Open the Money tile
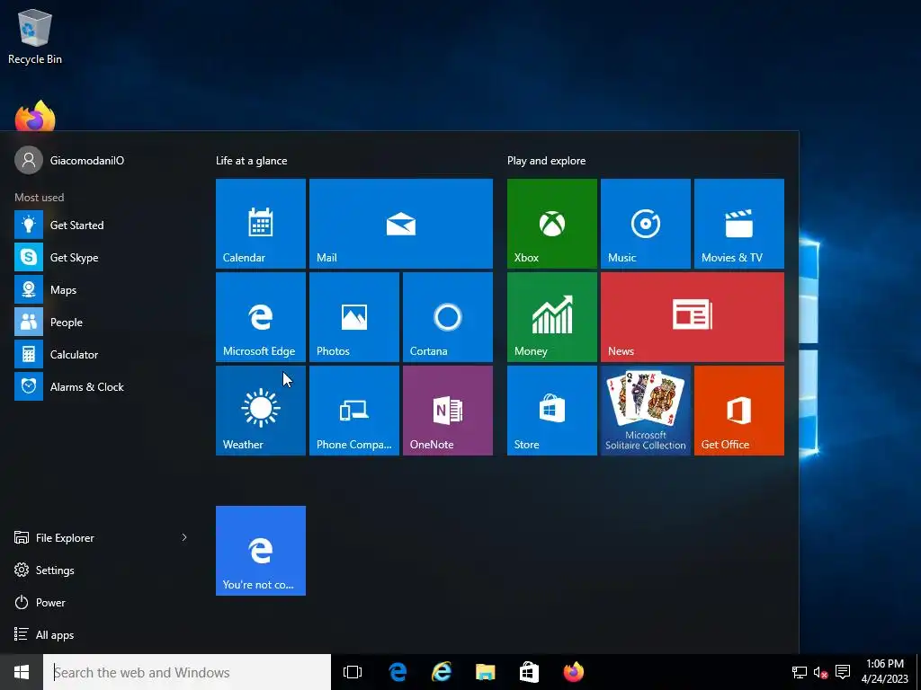921x690 pixels. (x=552, y=317)
